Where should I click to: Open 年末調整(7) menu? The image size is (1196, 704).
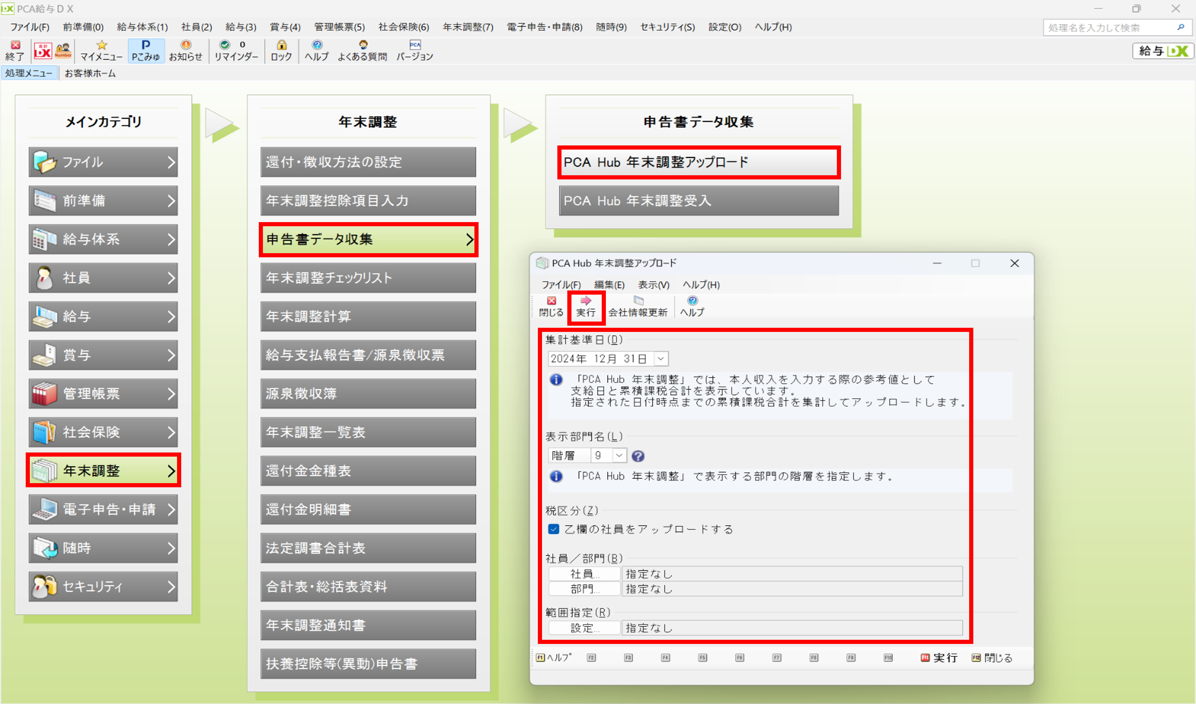coord(468,27)
